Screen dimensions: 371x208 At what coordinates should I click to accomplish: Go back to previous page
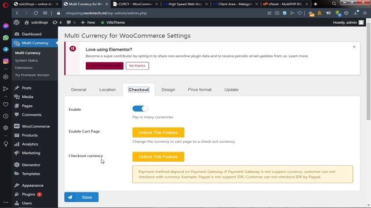[x=17, y=13]
